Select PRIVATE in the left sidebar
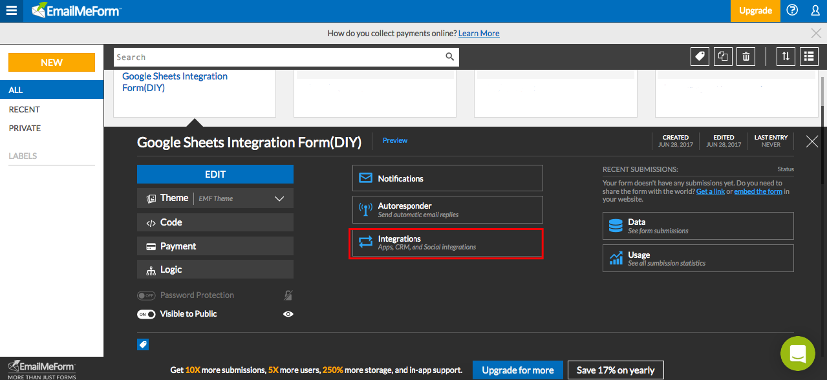The width and height of the screenshot is (827, 380). click(x=25, y=129)
